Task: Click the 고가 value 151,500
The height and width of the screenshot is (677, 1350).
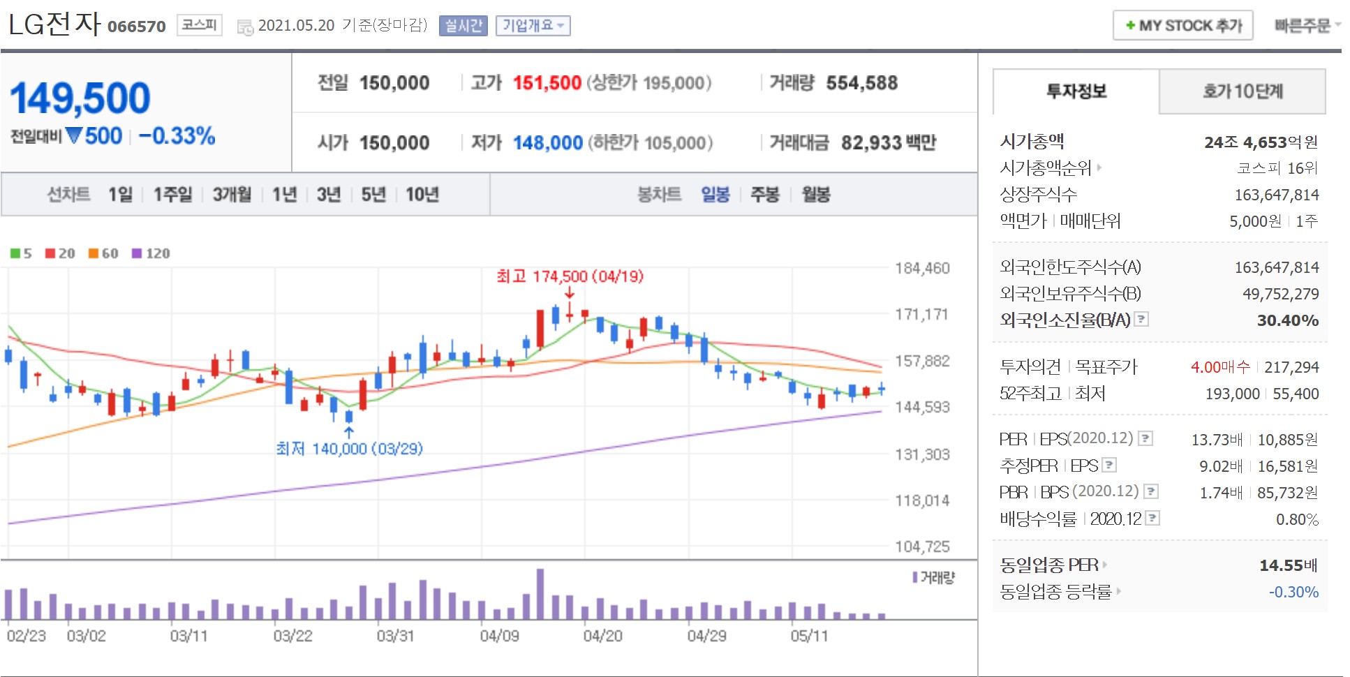Action: point(547,83)
